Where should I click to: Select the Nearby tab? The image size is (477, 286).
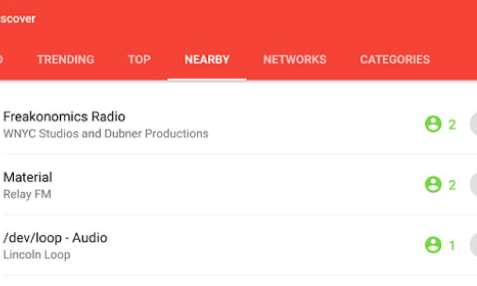coord(207,60)
